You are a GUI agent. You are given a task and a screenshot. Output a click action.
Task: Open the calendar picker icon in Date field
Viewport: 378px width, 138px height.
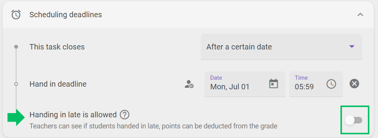coord(274,84)
